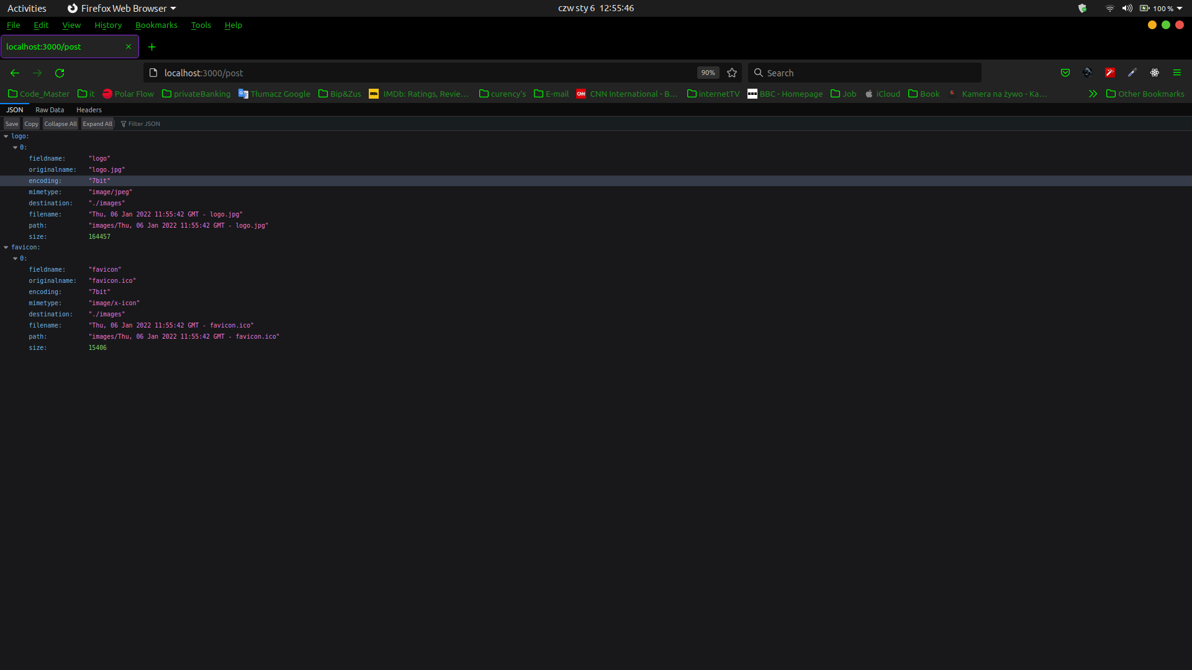Open the BBC - Homepage bookmark
The width and height of the screenshot is (1192, 670).
tap(785, 94)
